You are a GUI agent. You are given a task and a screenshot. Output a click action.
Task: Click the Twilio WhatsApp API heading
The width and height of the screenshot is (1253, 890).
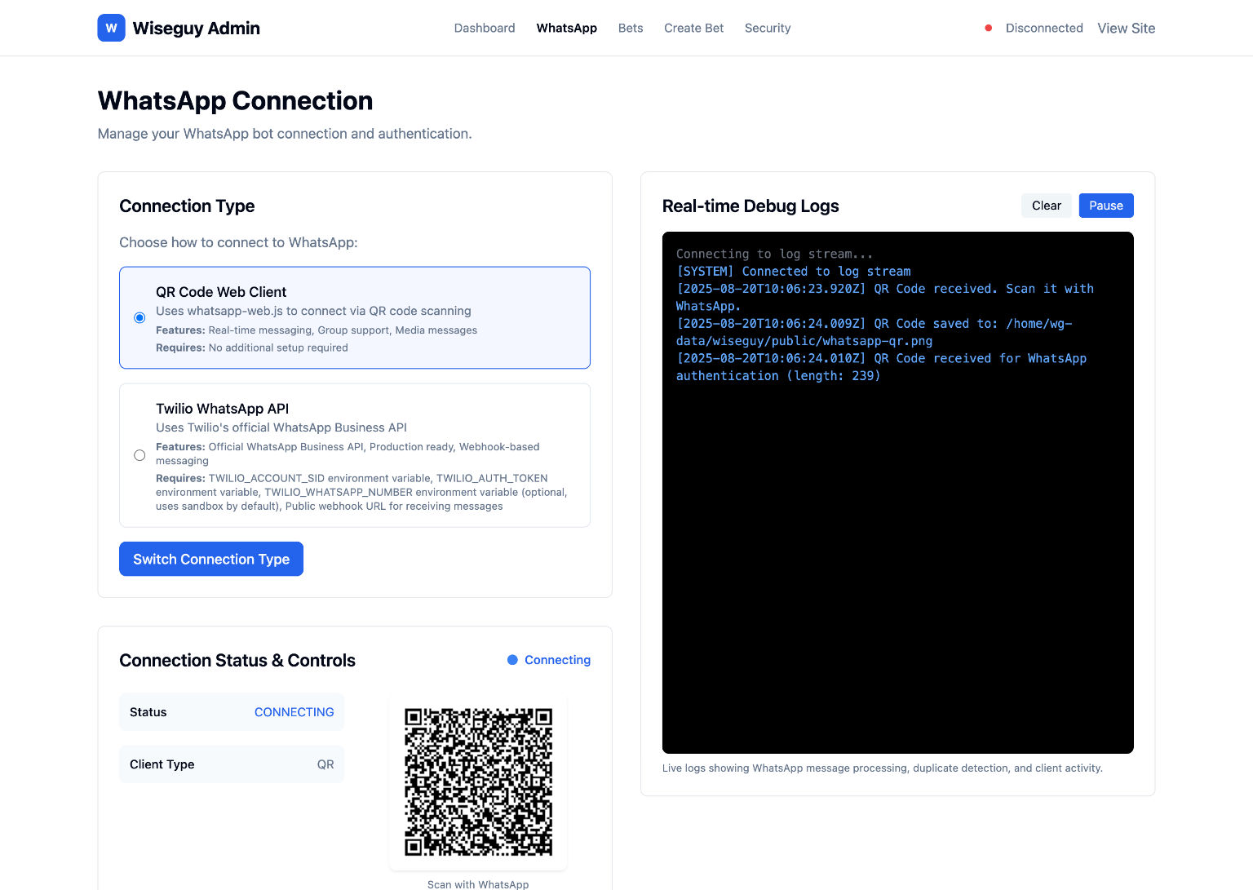222,409
